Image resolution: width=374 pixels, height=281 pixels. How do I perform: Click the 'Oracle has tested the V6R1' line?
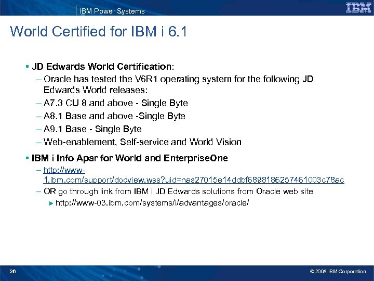(x=178, y=79)
